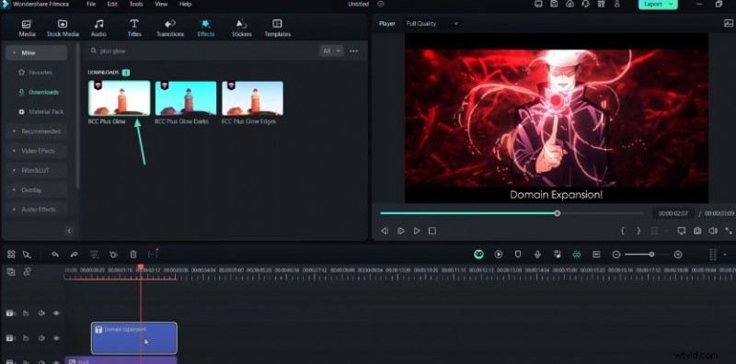Open the View menu
The image size is (736, 364).
click(x=161, y=5)
